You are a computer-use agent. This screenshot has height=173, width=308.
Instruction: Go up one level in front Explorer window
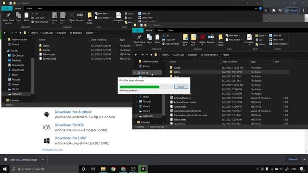point(151,55)
